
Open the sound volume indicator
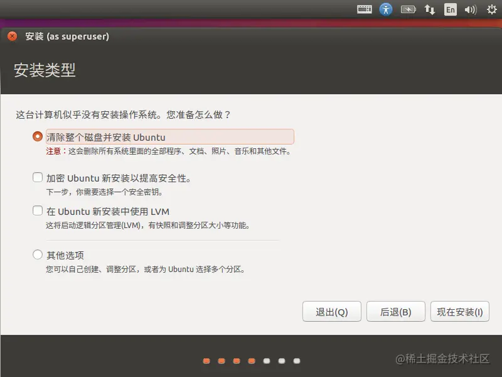point(471,9)
